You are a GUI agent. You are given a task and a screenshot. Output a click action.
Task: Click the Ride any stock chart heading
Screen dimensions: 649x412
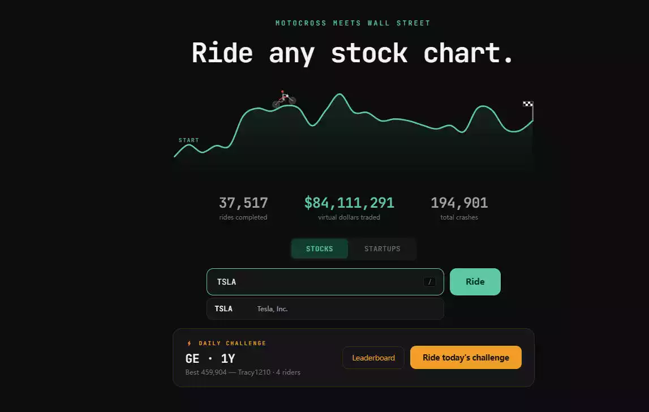pos(353,53)
